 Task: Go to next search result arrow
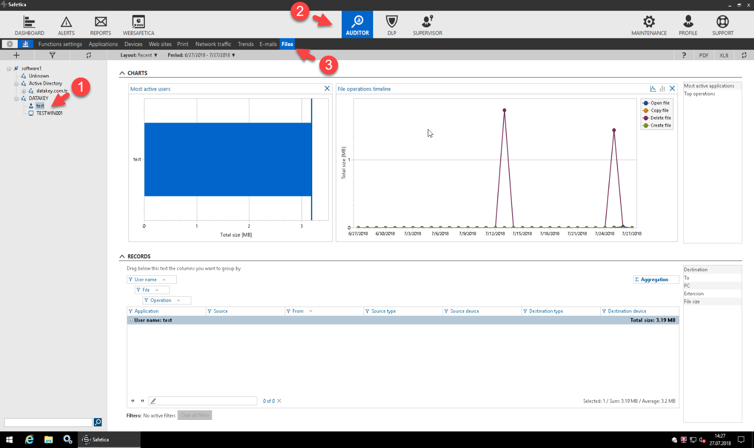point(142,401)
